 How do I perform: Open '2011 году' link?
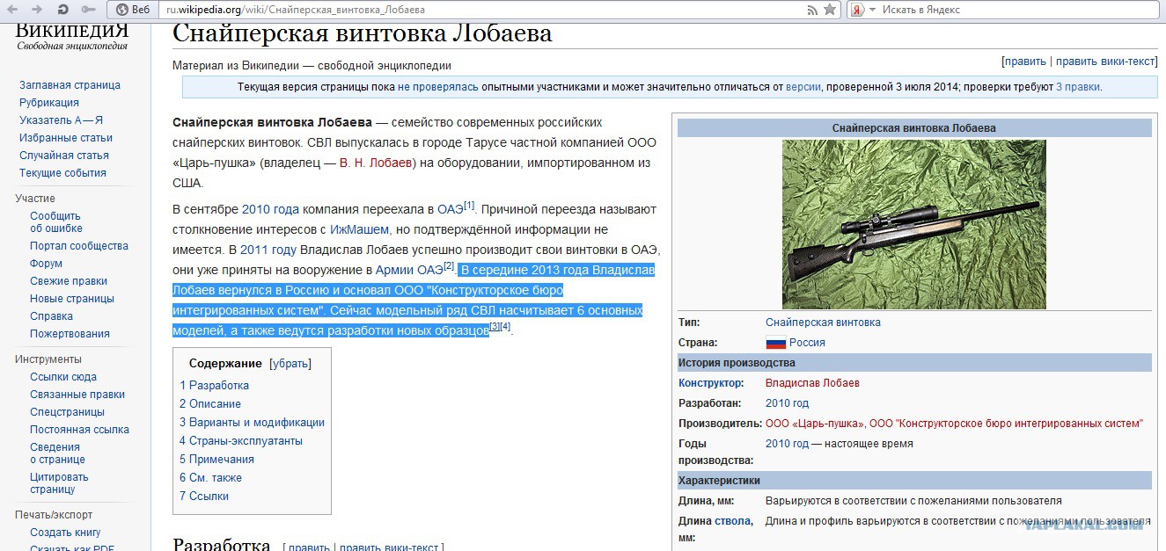268,250
